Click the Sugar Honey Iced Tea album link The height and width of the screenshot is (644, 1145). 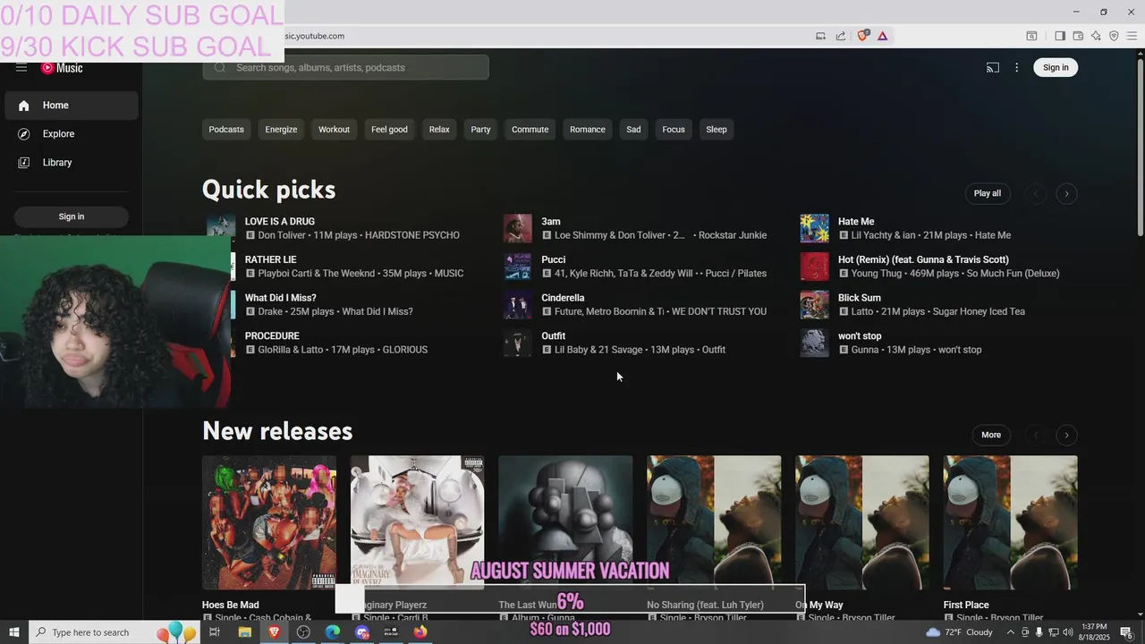[x=979, y=312]
